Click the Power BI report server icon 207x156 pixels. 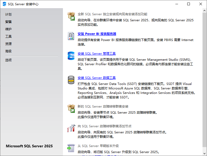pos(71,36)
